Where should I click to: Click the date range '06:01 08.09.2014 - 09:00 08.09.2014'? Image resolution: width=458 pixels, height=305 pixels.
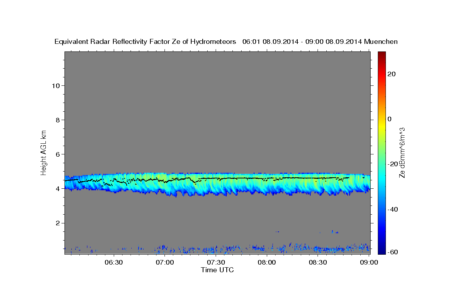coord(302,42)
